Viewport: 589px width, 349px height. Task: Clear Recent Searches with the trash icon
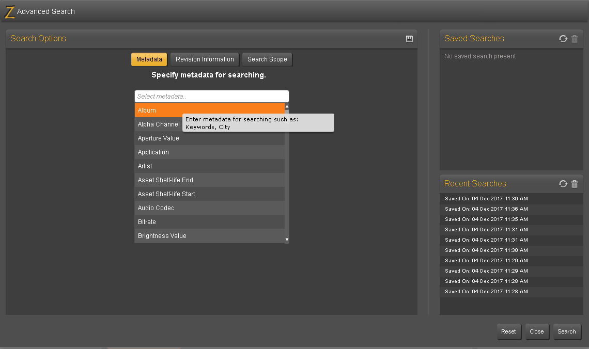click(x=575, y=183)
